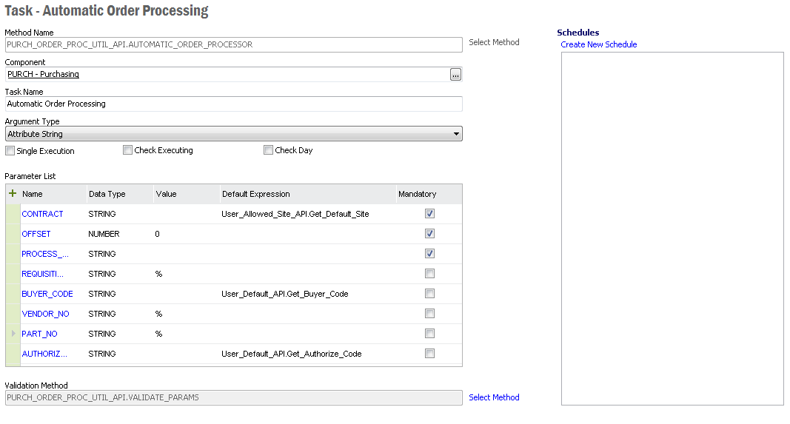Expand the Argument Type dropdown

click(x=455, y=134)
